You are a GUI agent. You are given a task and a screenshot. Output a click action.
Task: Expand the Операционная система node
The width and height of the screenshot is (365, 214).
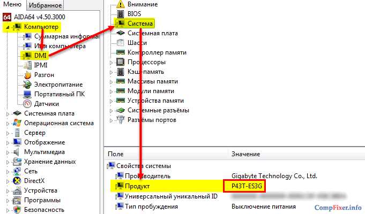pos(8,124)
